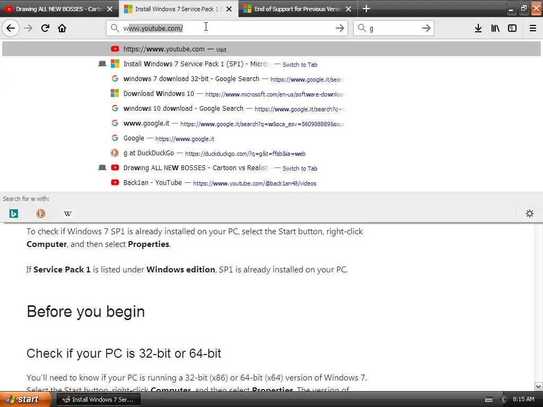Search with Wikipedia one-off icon
Viewport: 543px width, 407px height.
[68, 214]
